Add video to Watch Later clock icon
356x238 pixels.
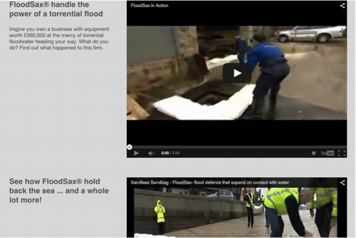tap(313, 153)
